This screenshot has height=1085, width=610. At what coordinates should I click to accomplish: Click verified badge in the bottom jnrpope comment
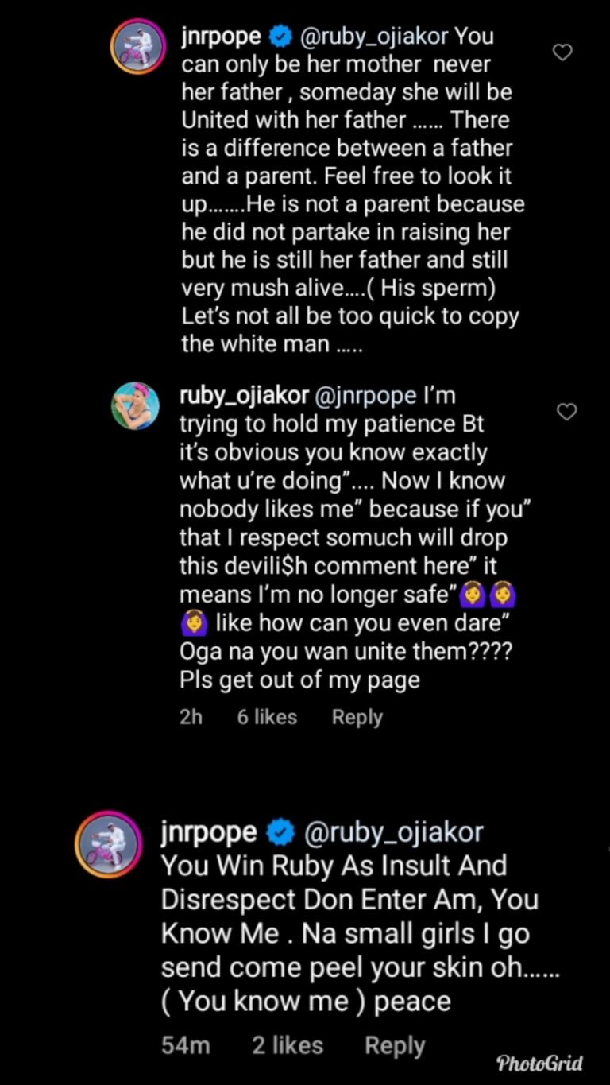[280, 832]
